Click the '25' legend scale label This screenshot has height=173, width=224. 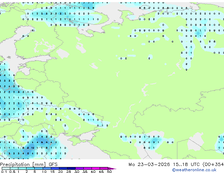69,172
